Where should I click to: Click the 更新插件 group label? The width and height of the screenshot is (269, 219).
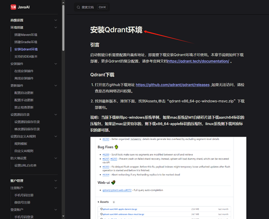[x=17, y=86]
